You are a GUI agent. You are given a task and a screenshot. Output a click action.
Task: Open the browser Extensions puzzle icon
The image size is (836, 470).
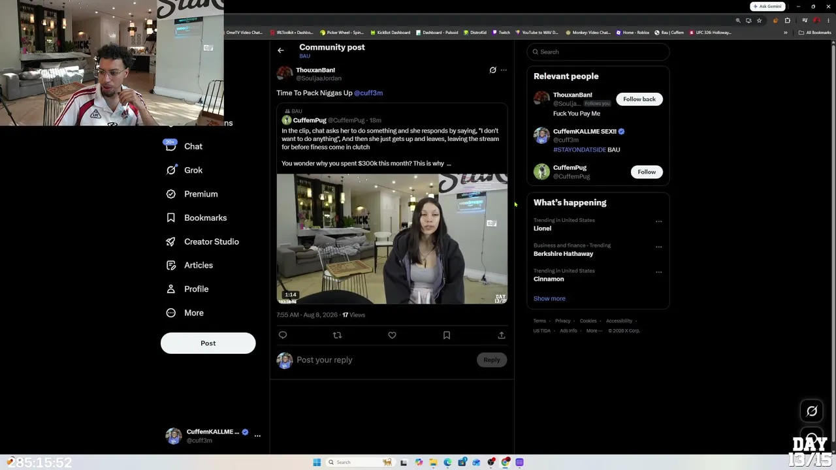click(x=788, y=20)
